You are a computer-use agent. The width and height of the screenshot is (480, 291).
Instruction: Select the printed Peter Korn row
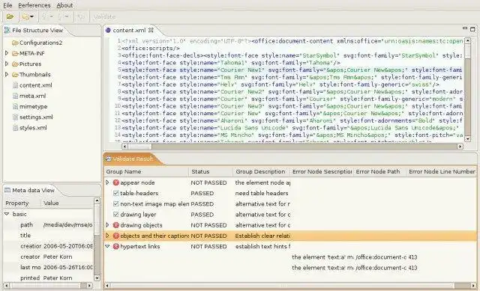[48, 278]
